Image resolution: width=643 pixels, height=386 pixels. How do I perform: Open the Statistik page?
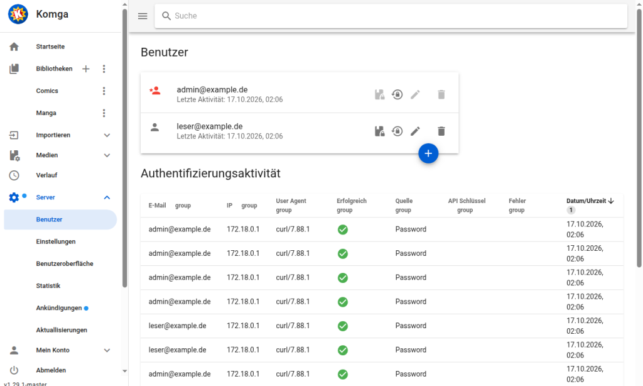coord(48,286)
